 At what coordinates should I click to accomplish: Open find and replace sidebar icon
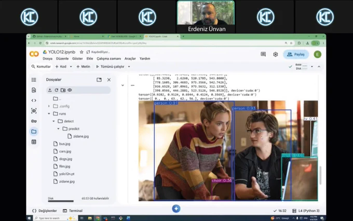point(34,90)
